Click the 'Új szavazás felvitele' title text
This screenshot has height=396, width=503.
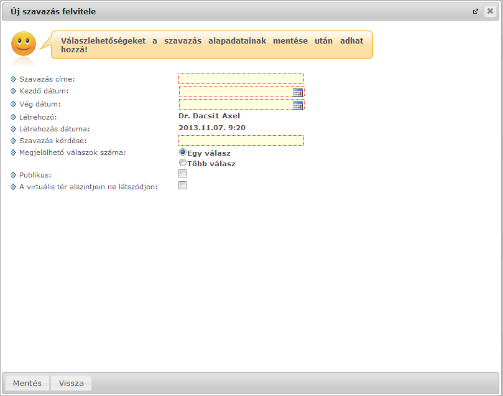tap(53, 12)
